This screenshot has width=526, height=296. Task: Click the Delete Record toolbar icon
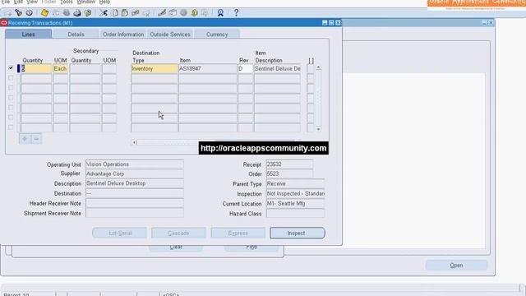pos(146,13)
